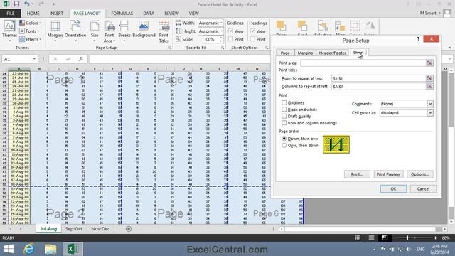This screenshot has height=256, width=455.
Task: Insert function using fx button
Action: (x=81, y=59)
